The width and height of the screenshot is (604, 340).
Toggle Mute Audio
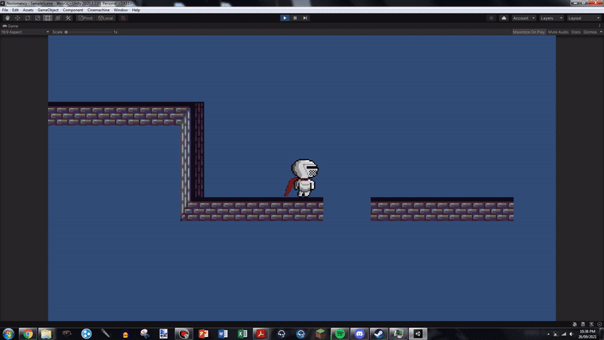click(558, 32)
